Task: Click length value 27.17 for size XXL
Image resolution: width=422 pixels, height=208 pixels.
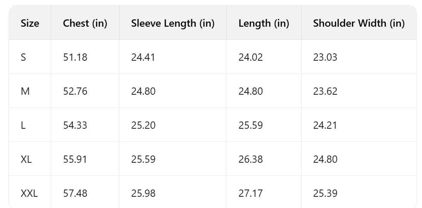Action: pyautogui.click(x=250, y=193)
